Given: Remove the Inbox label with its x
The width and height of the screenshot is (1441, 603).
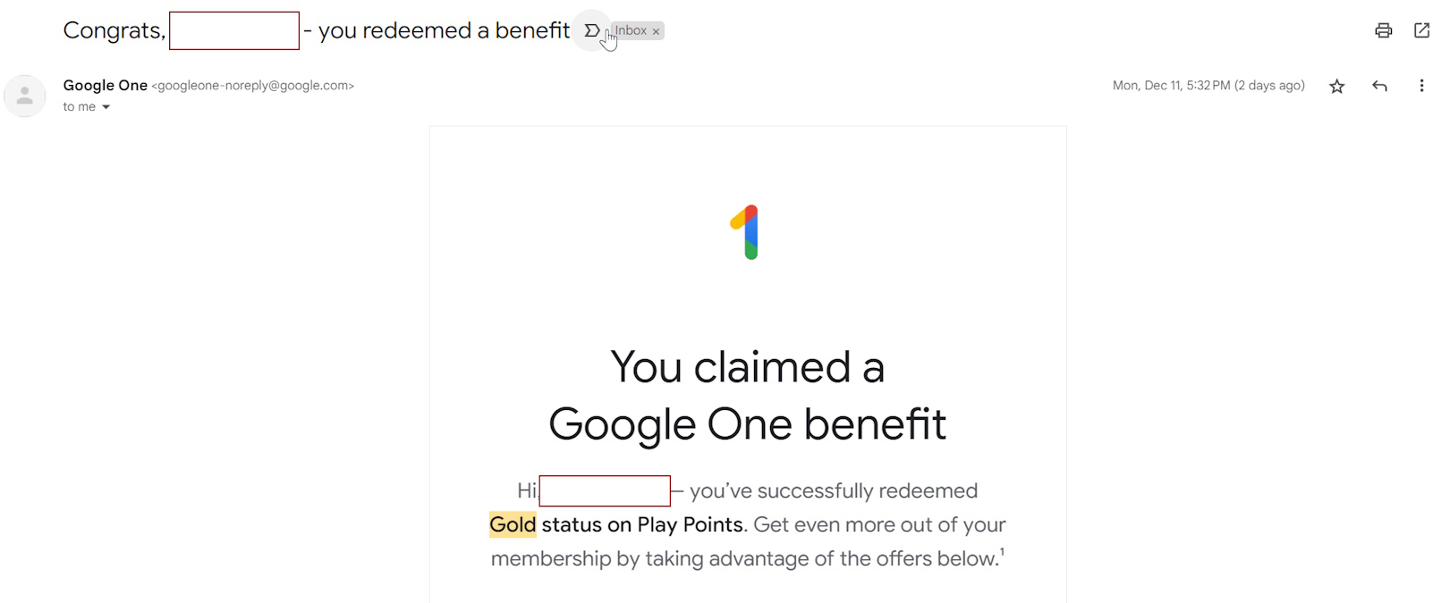Looking at the screenshot, I should [x=656, y=31].
